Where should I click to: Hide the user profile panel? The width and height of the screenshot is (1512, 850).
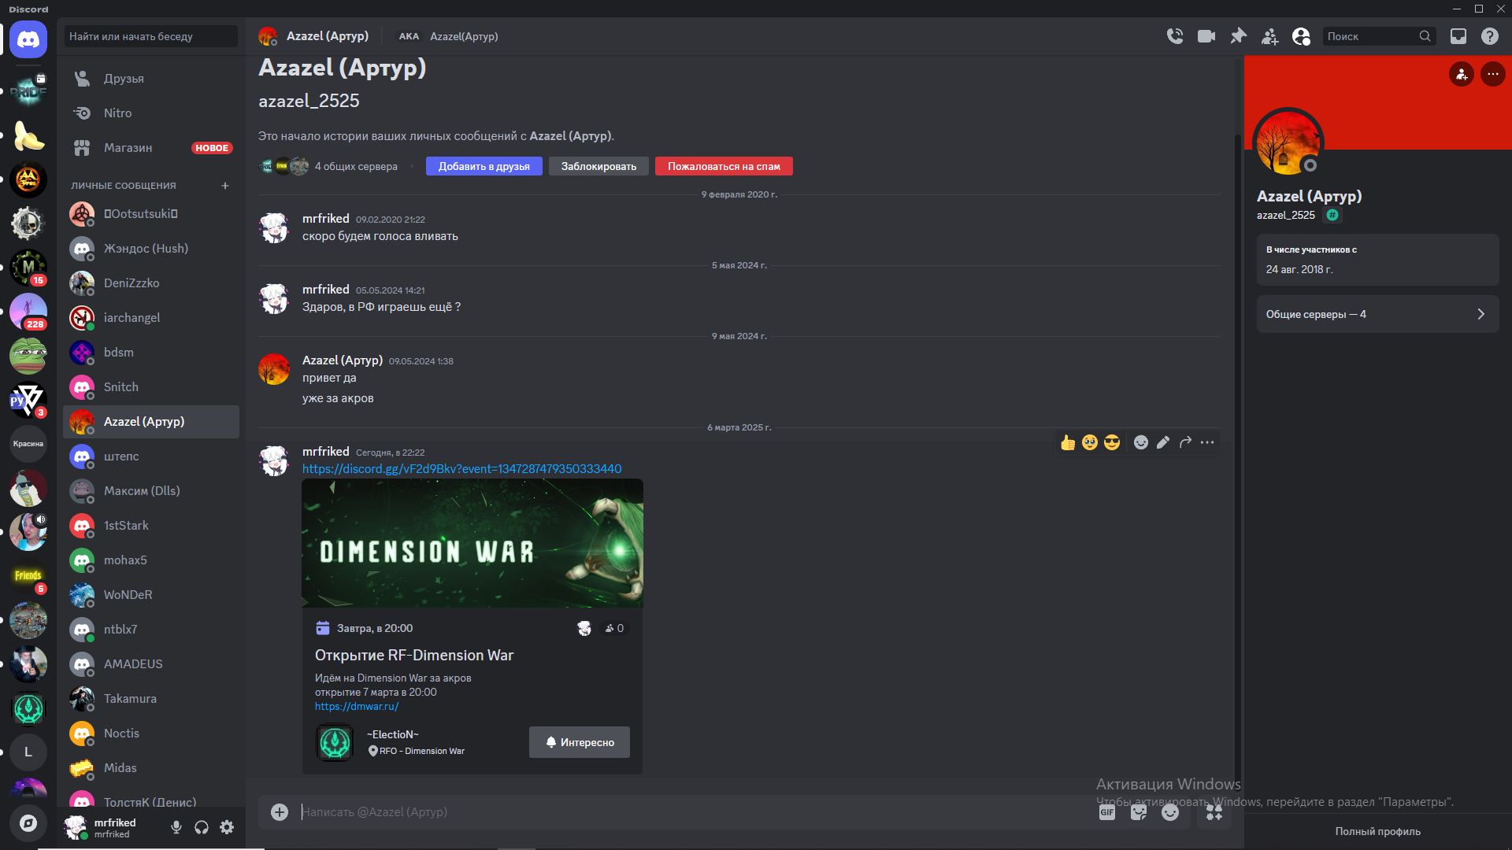pyautogui.click(x=1301, y=36)
